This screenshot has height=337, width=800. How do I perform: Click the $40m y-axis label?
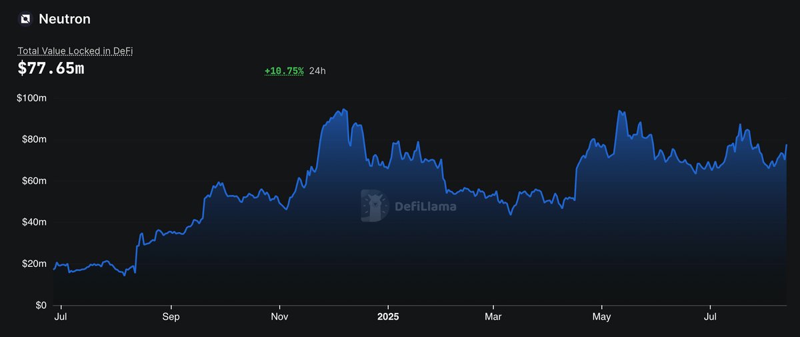[33, 222]
